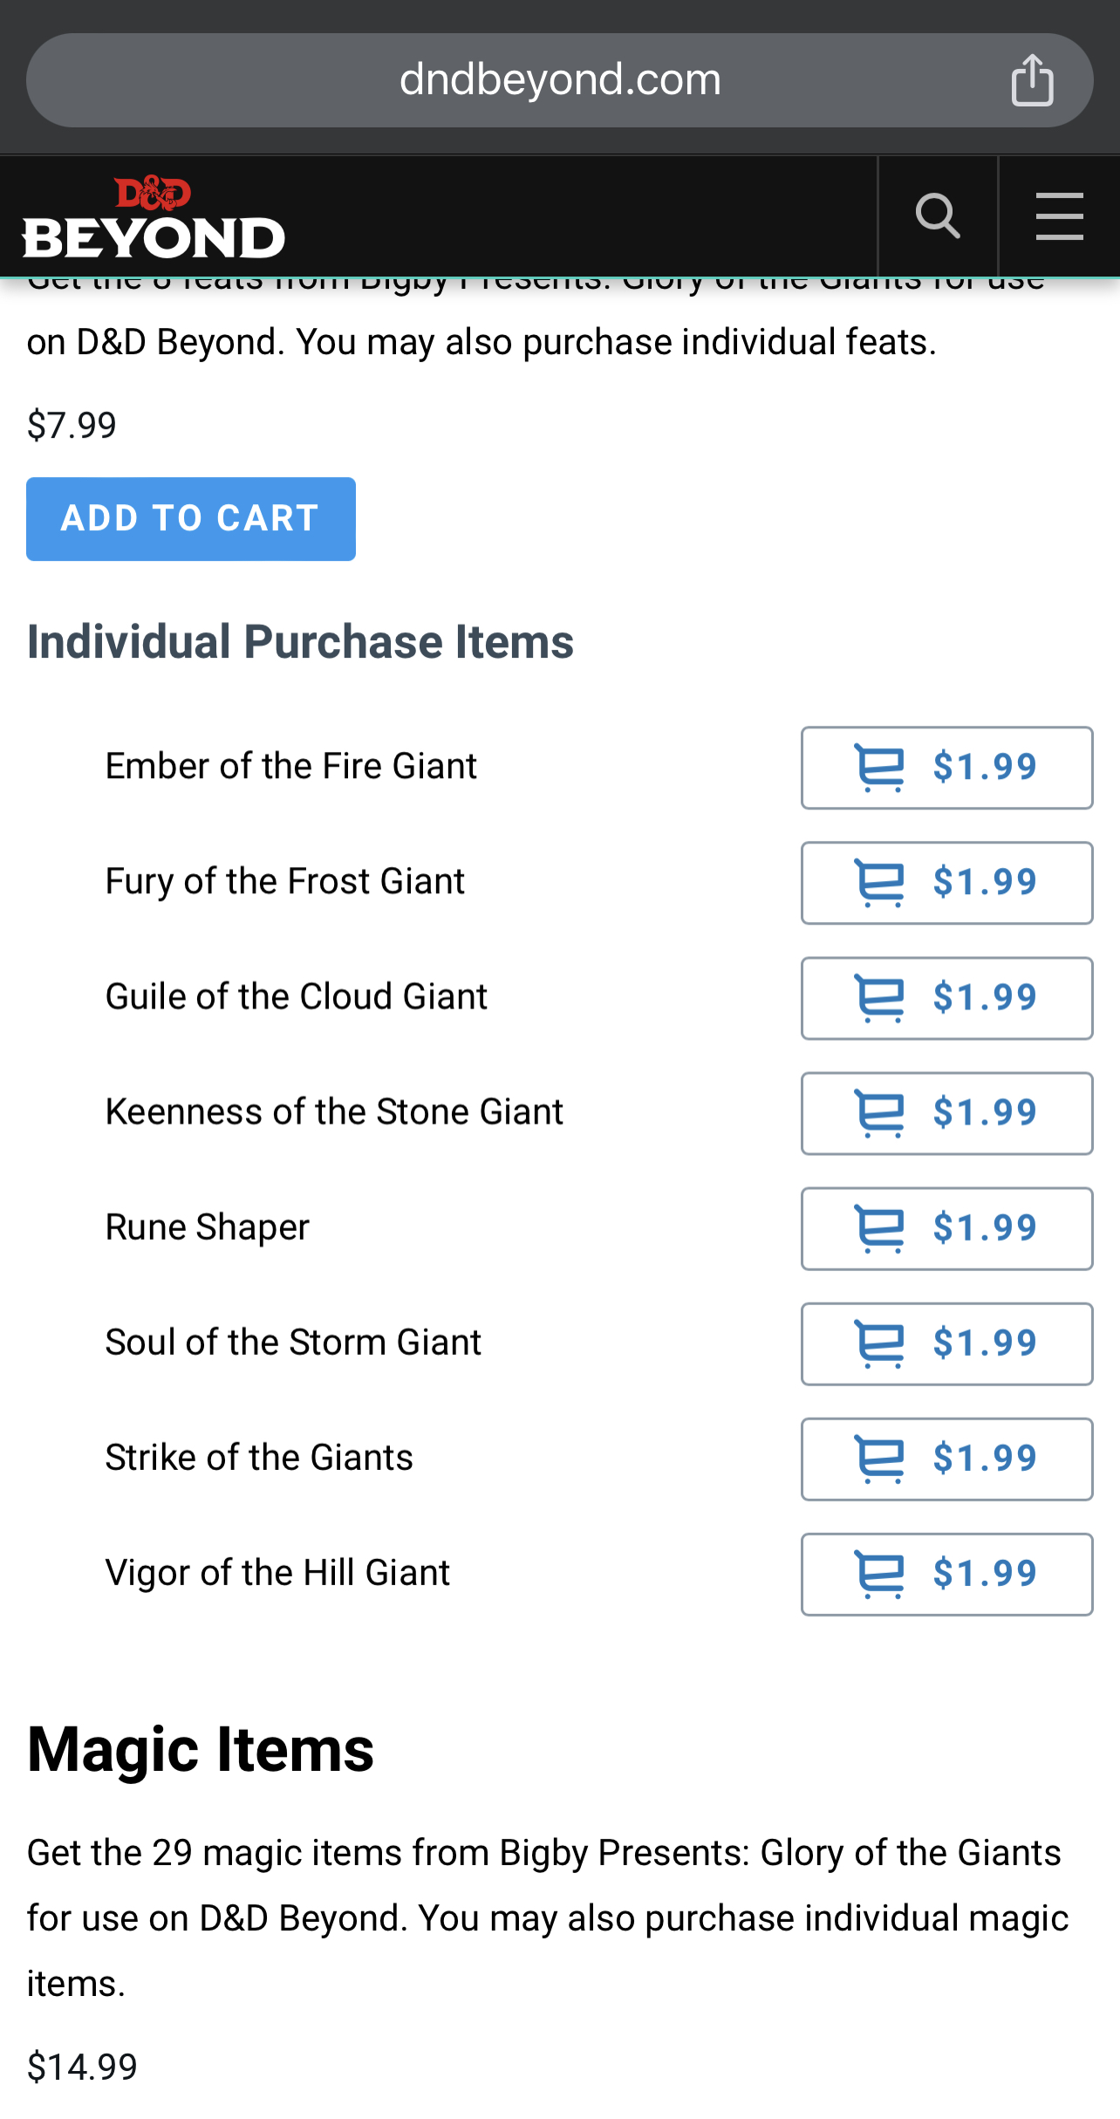The width and height of the screenshot is (1120, 2119).
Task: Tap the Guile of the Cloud Giant label
Action: click(x=297, y=996)
